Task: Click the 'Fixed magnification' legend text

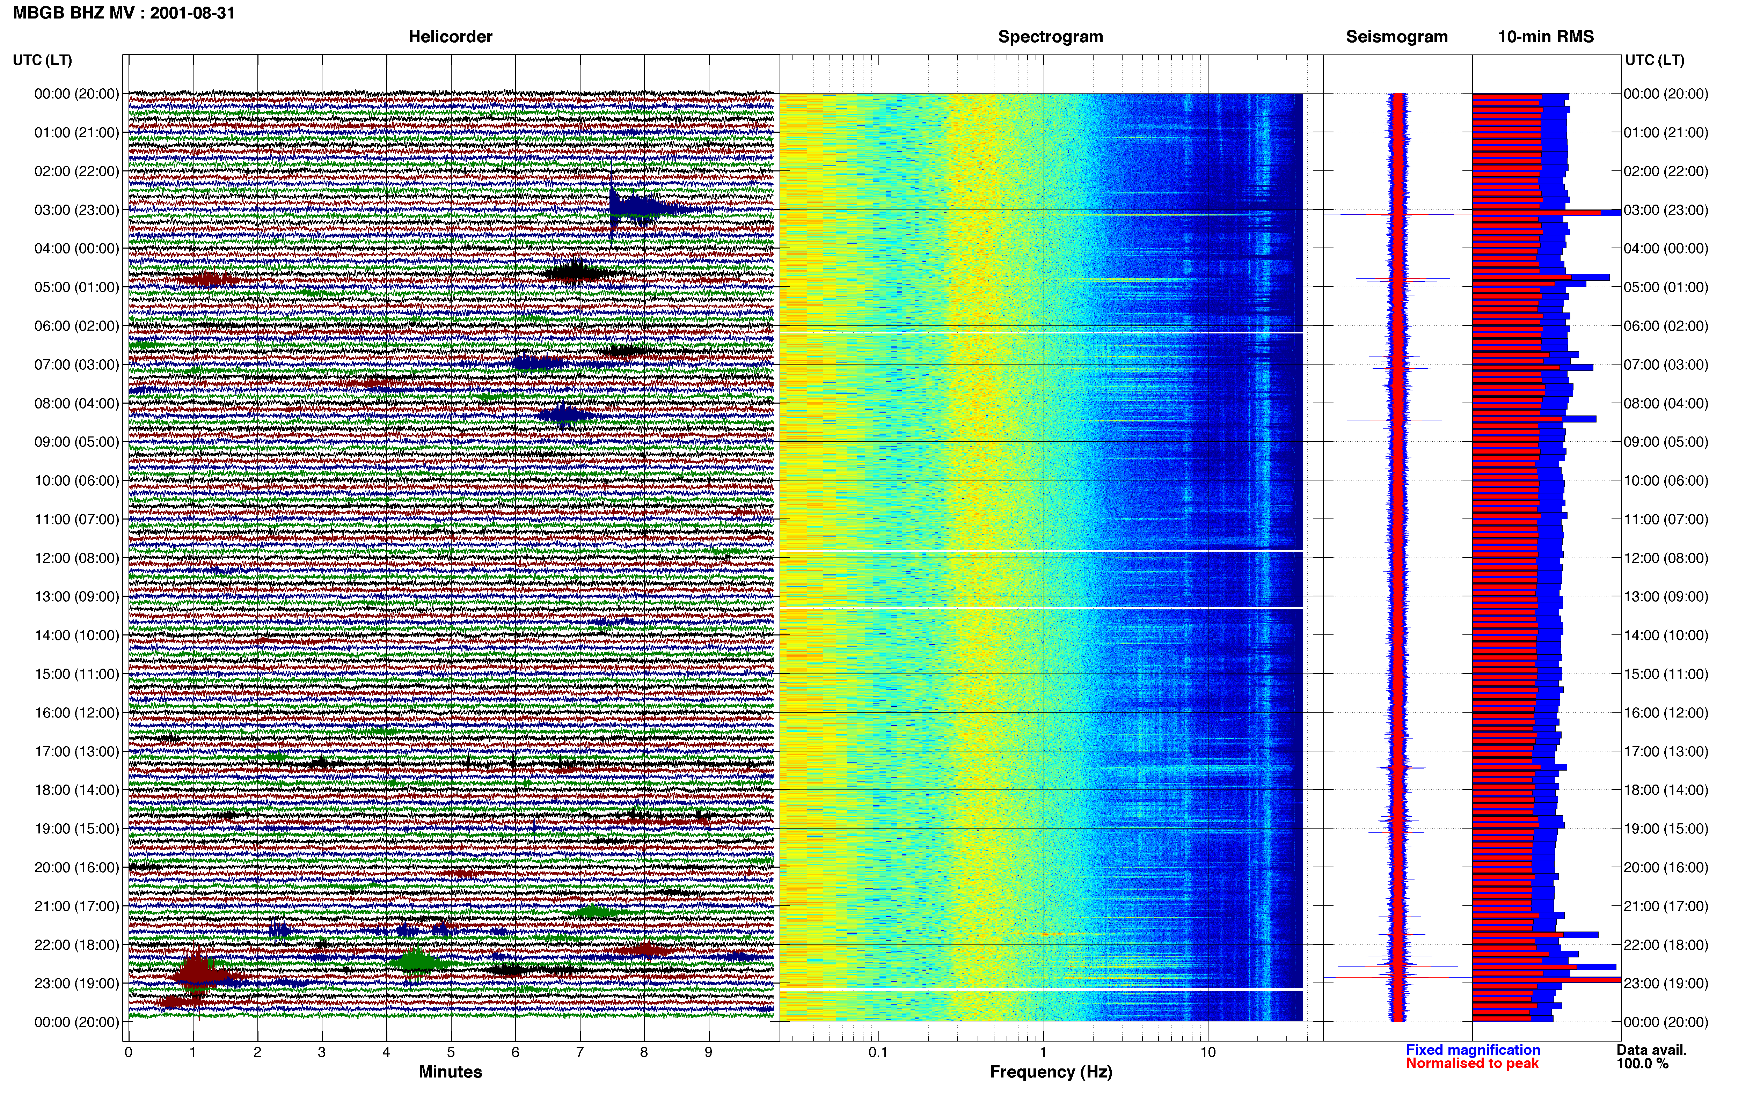Action: [x=1473, y=1050]
